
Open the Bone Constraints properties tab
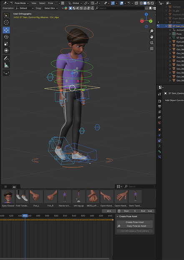(159, 157)
